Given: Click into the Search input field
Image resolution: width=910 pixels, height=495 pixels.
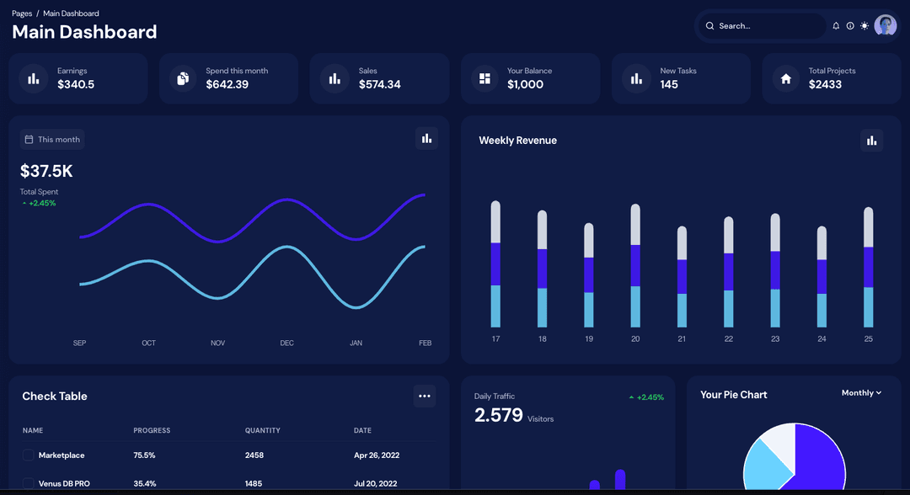Looking at the screenshot, I should pos(765,26).
